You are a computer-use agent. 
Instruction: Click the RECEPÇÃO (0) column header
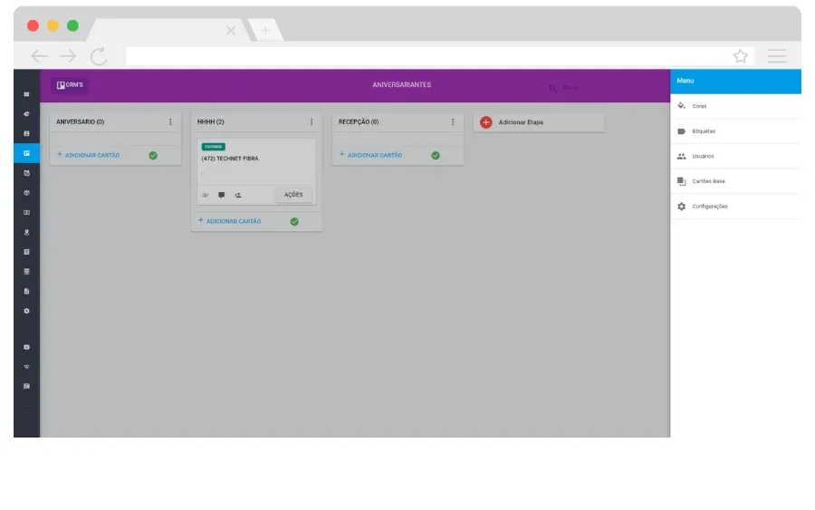358,121
